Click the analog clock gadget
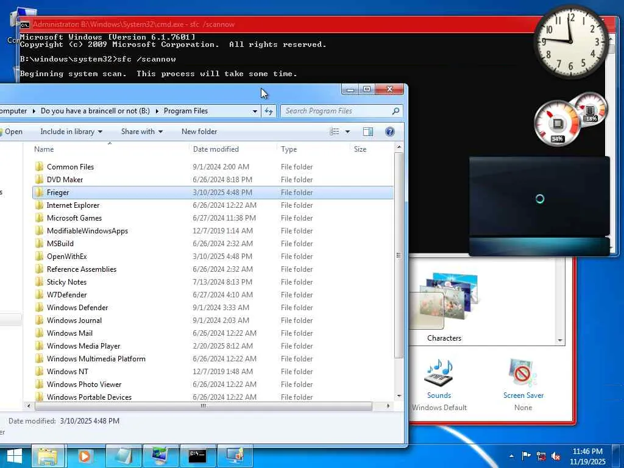 pos(570,41)
